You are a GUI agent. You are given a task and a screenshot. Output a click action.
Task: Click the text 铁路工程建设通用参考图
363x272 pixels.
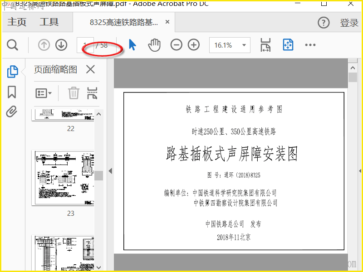(234, 109)
